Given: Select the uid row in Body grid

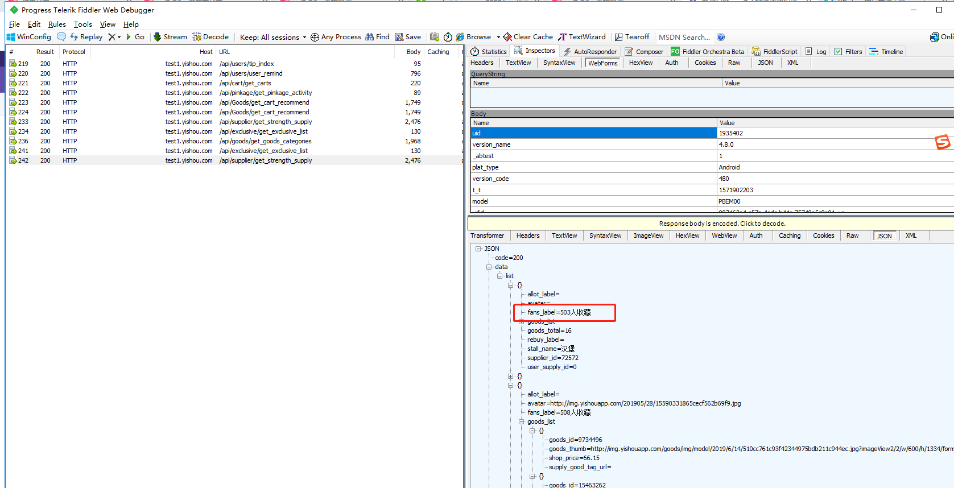Looking at the screenshot, I should point(712,133).
